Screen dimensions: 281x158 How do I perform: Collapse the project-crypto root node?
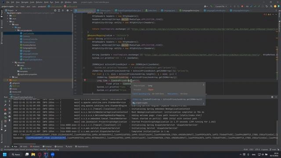pyautogui.click(x=5, y=13)
